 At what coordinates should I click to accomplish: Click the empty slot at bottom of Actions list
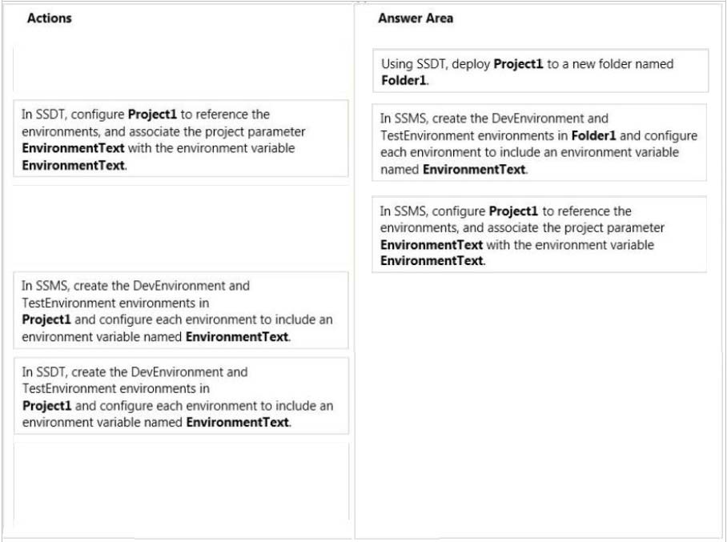(181, 481)
